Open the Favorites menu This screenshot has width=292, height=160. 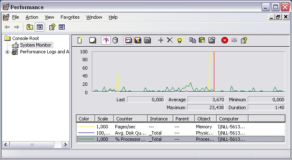70,17
